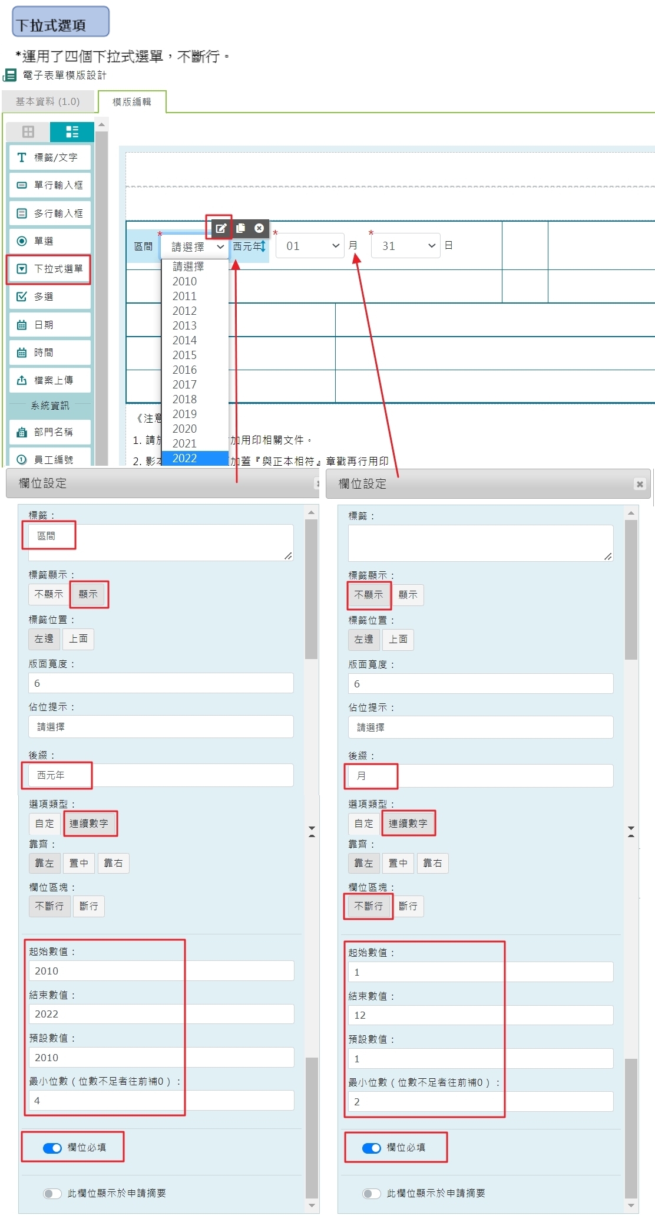Image resolution: width=655 pixels, height=1215 pixels.
Task: Select the 單選 component
Action: [x=50, y=241]
